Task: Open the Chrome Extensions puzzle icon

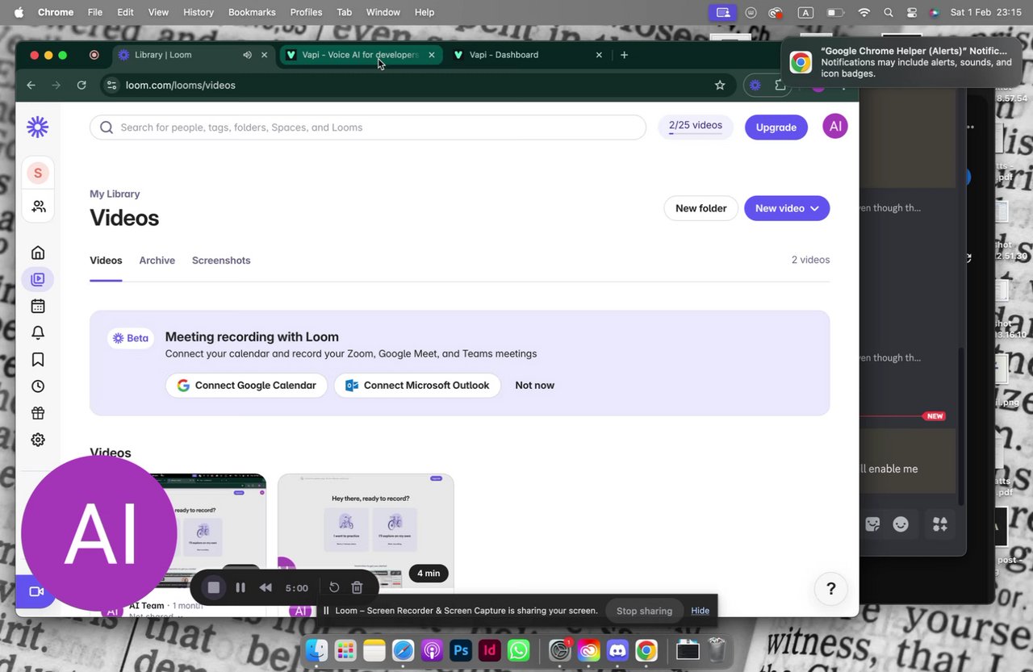Action: coord(780,85)
